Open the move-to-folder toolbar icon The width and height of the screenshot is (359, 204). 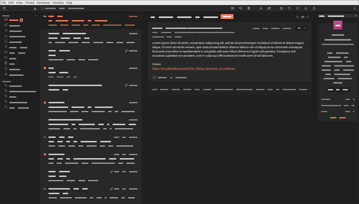[281, 8]
